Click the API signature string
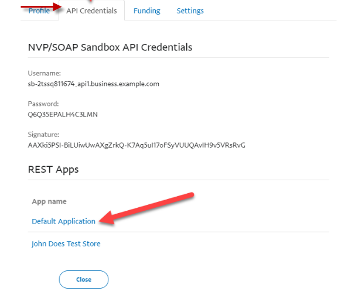This screenshot has width=345, height=295. coord(136,145)
